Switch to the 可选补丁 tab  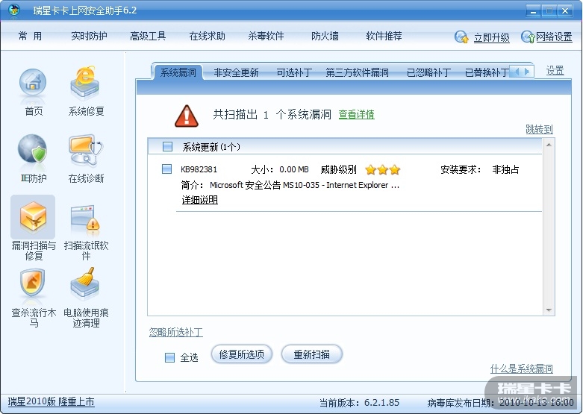294,72
